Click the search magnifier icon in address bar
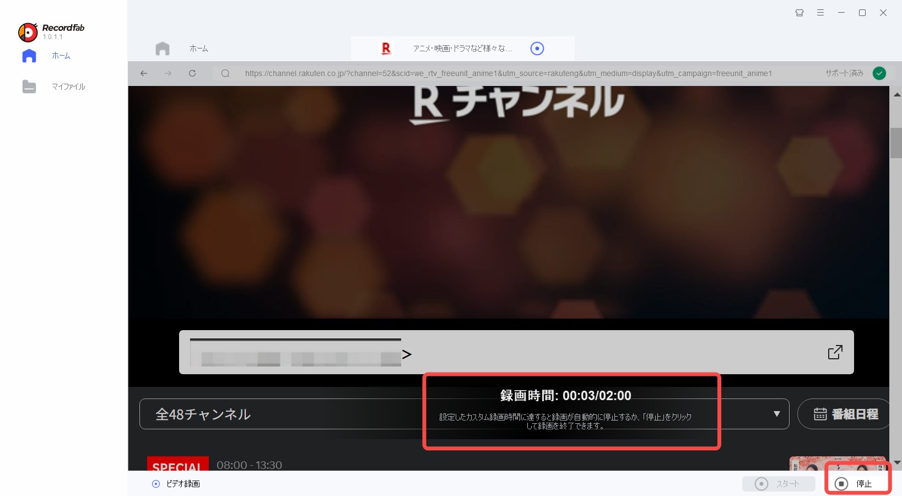Image resolution: width=902 pixels, height=496 pixels. tap(225, 73)
